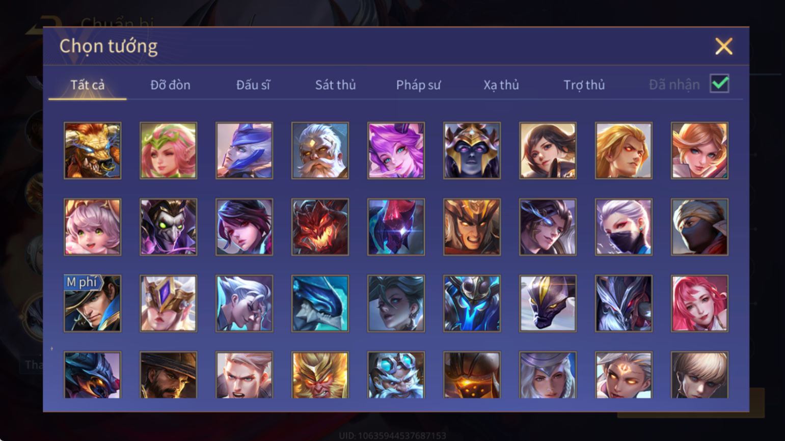The width and height of the screenshot is (785, 441).
Task: Open the Trợ thủ tab
Action: point(584,85)
